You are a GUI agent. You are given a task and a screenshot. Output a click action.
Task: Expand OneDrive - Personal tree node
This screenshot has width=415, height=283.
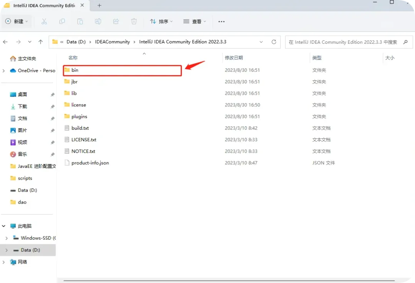click(x=4, y=71)
